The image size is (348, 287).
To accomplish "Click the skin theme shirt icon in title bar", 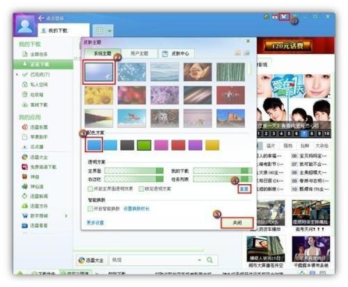I will pos(285,17).
